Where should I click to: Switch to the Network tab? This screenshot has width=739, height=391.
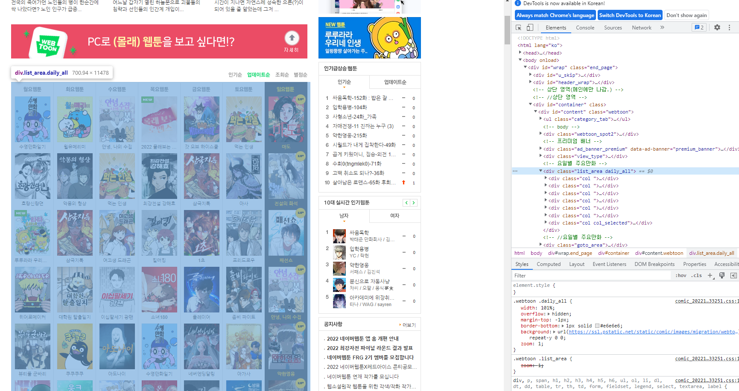[641, 27]
